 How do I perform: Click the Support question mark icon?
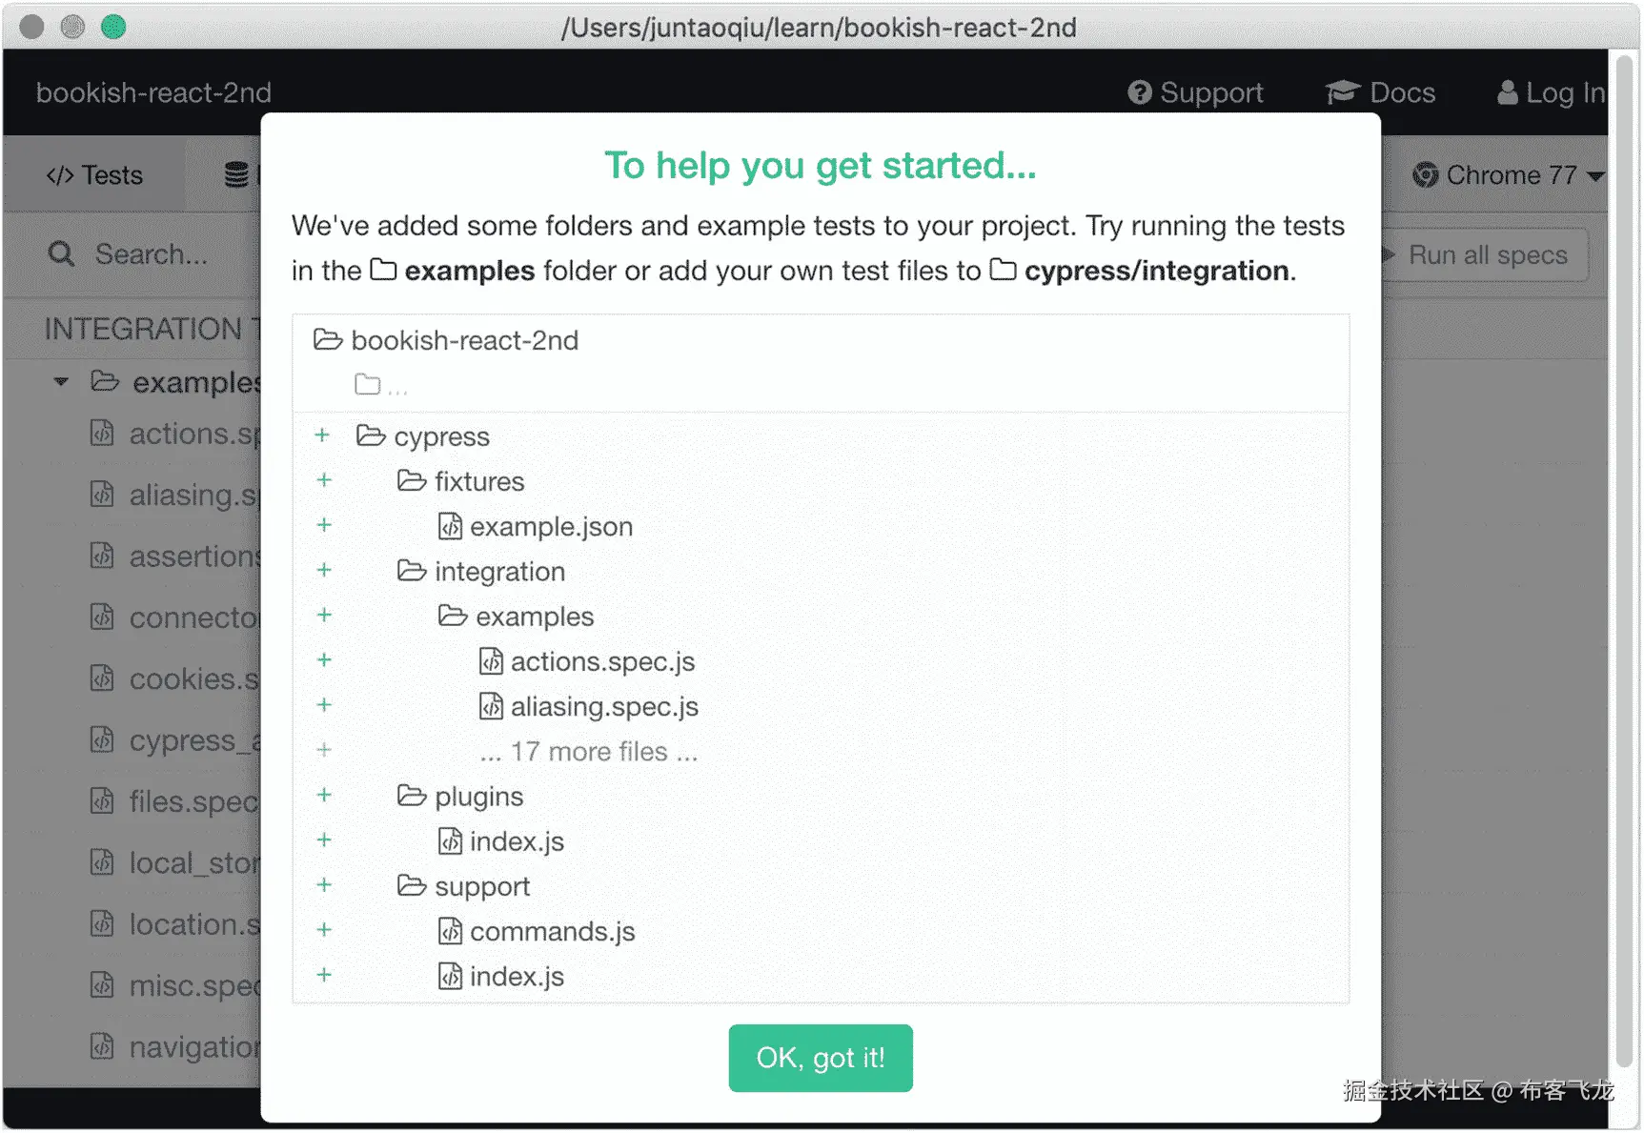[x=1139, y=92]
